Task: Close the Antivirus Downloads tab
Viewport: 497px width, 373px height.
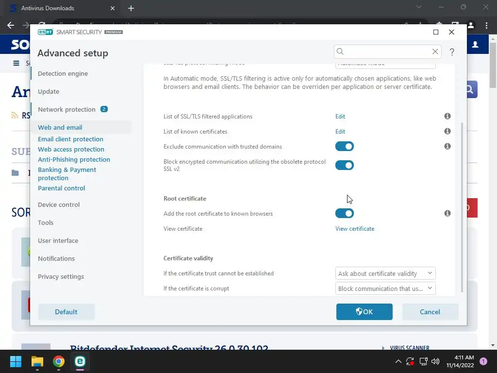Action: pyautogui.click(x=113, y=8)
